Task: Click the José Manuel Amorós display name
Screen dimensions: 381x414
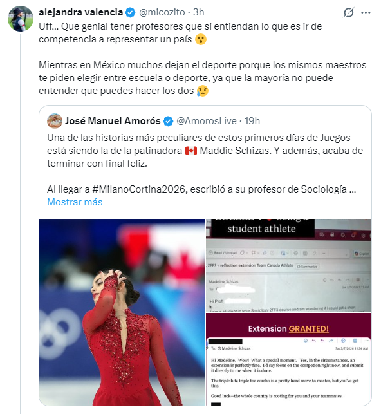Action: click(113, 121)
